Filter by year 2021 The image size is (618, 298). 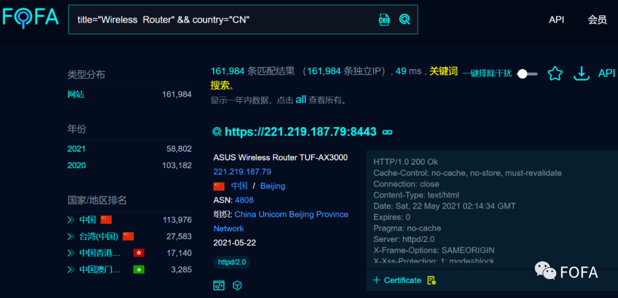pyautogui.click(x=76, y=149)
